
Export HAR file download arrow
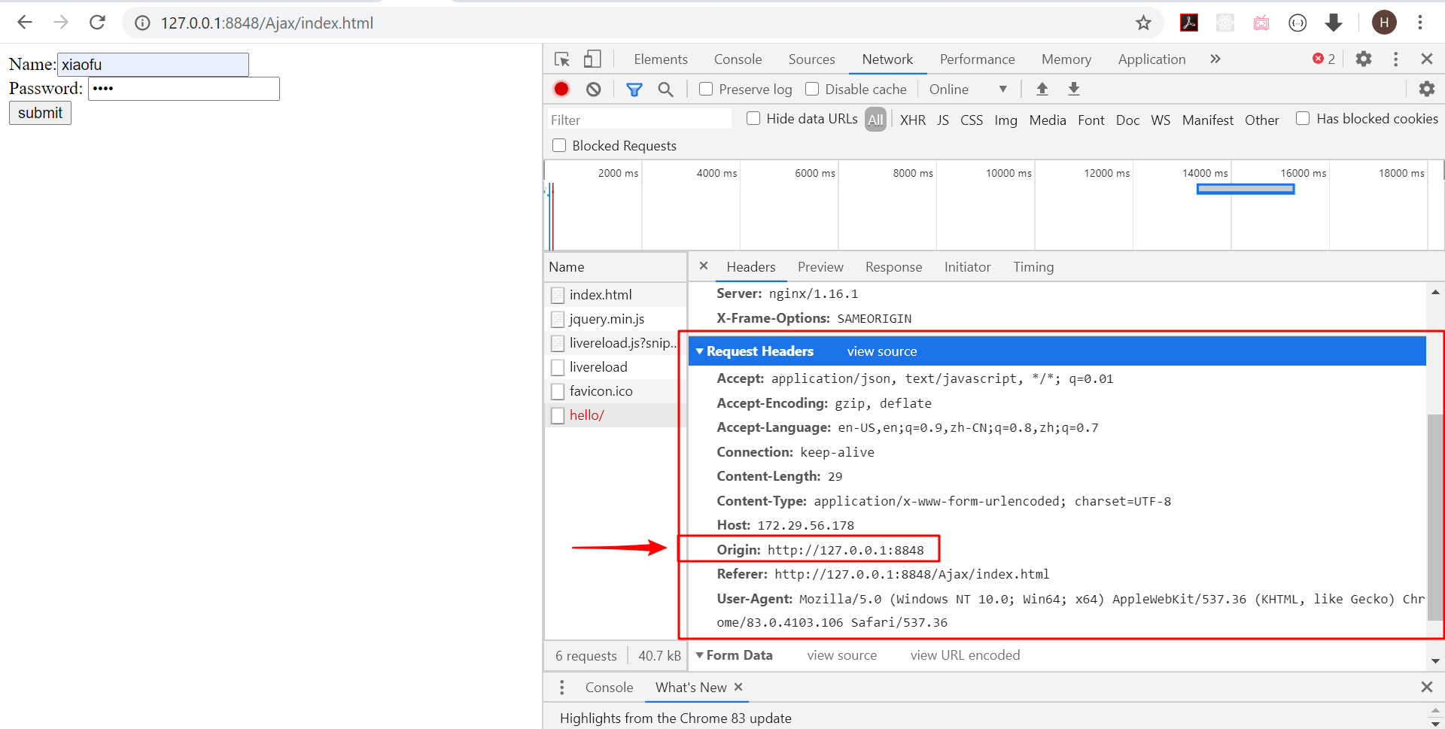[1074, 90]
